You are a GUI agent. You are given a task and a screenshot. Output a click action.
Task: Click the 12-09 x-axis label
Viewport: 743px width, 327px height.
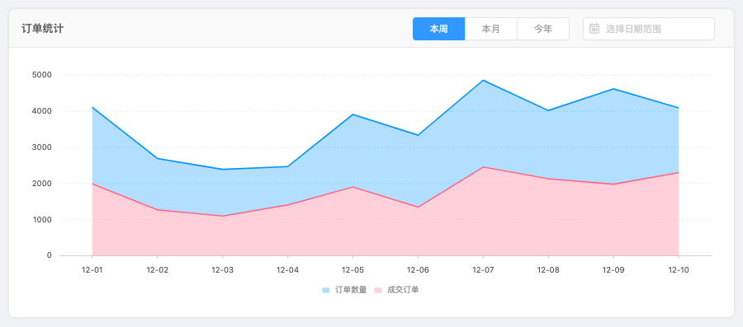click(613, 270)
